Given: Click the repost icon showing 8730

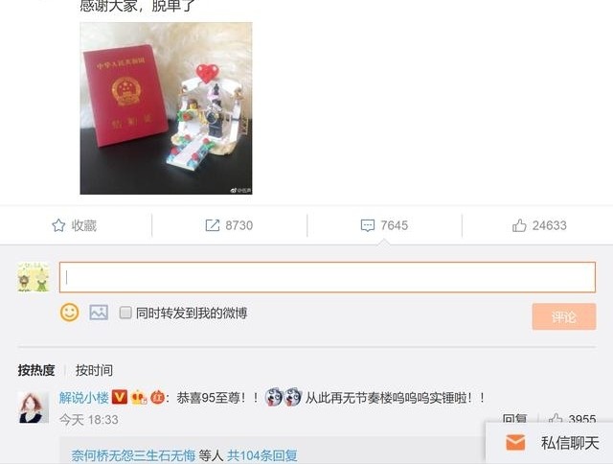Looking at the screenshot, I should 213,225.
